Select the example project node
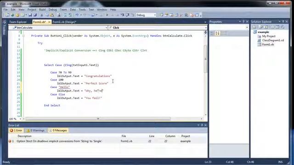This screenshot has width=294, height=165. click(x=263, y=32)
